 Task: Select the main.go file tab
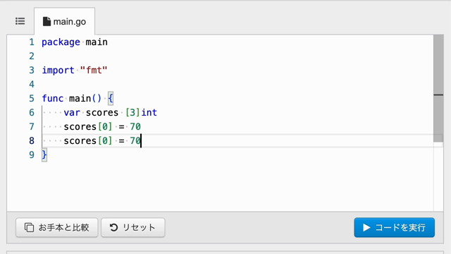tap(64, 21)
